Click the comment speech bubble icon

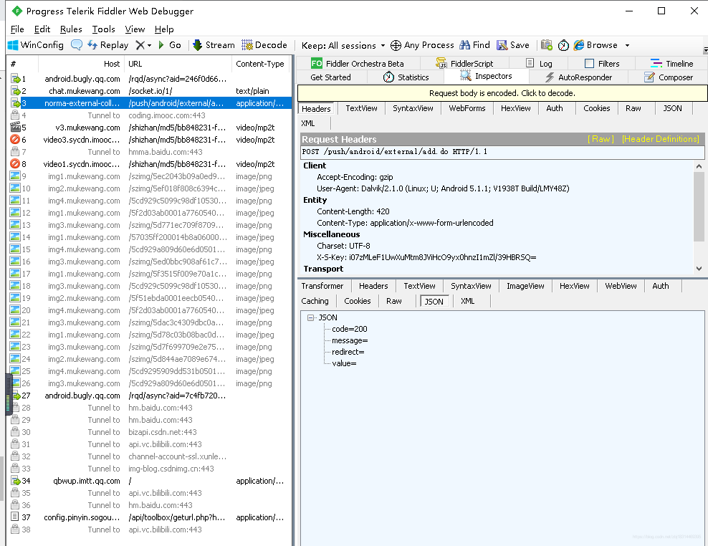click(x=76, y=44)
